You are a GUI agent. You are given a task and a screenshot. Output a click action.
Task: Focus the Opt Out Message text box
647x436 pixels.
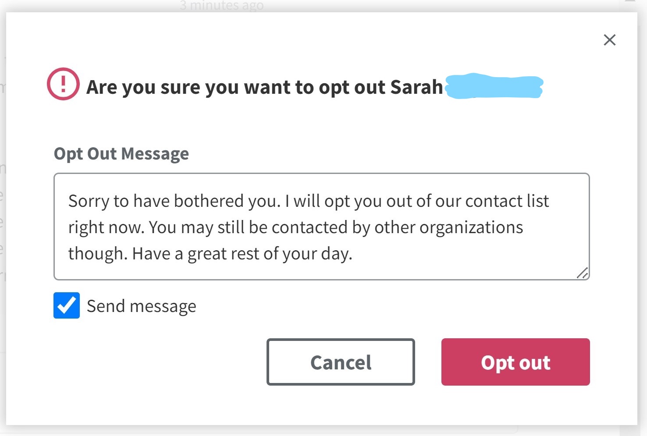pyautogui.click(x=321, y=226)
